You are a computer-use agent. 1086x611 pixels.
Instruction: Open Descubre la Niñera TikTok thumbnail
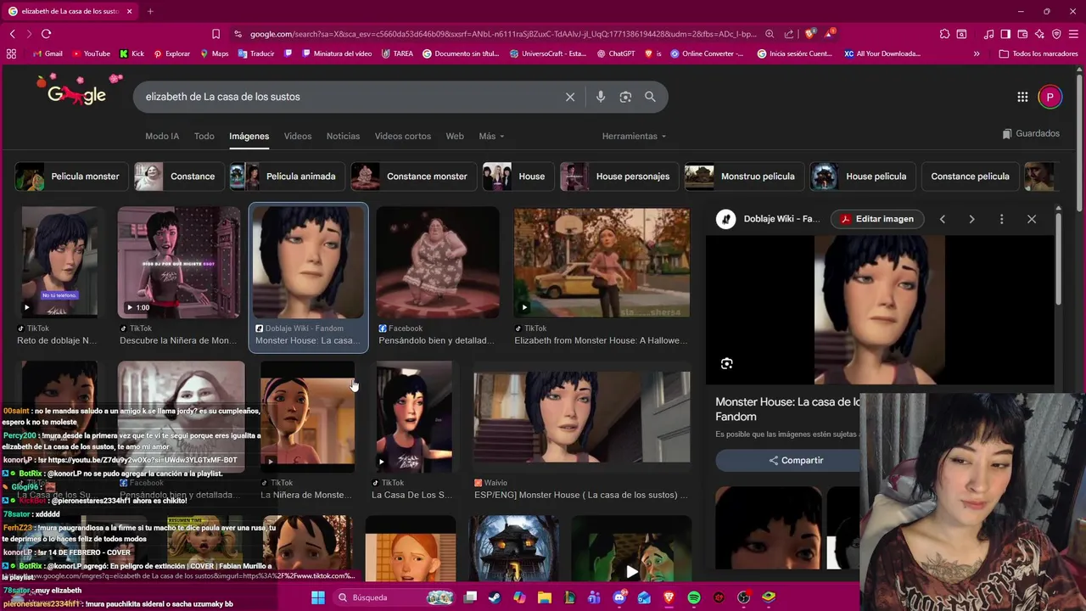pyautogui.click(x=179, y=262)
